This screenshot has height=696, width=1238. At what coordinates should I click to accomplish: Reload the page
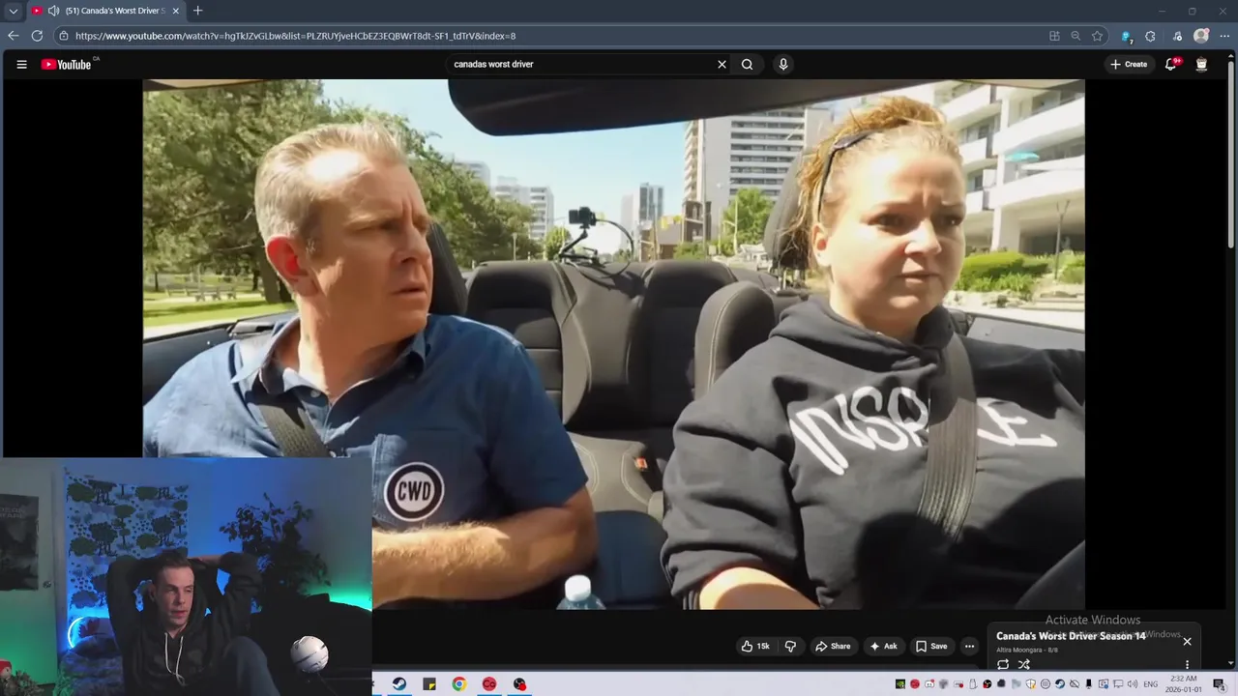(x=37, y=36)
